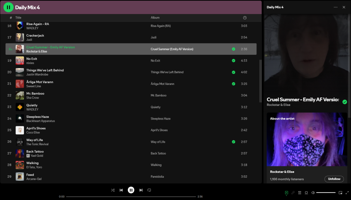Open artist Blackheart Apparatus
The width and height of the screenshot is (351, 200).
tap(40, 121)
